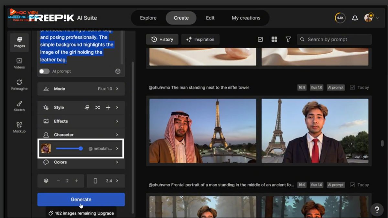Add a new style with plus icon

pyautogui.click(x=108, y=108)
